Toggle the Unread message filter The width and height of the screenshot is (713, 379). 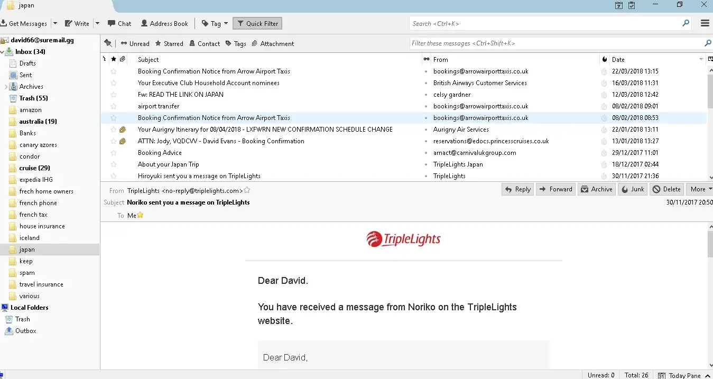pyautogui.click(x=135, y=44)
